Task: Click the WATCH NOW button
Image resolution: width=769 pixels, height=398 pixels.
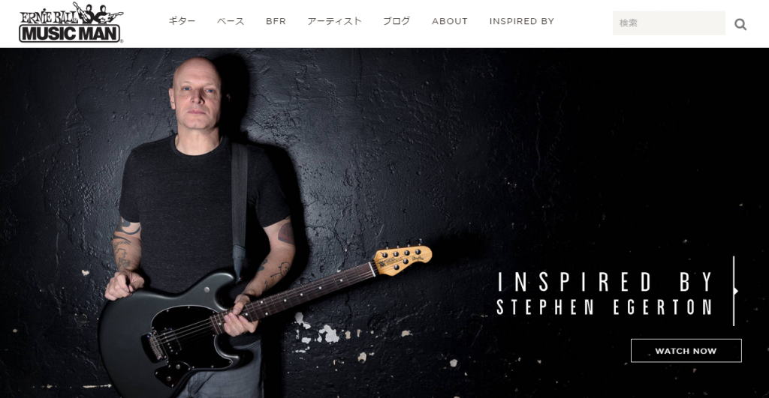Action: point(686,351)
